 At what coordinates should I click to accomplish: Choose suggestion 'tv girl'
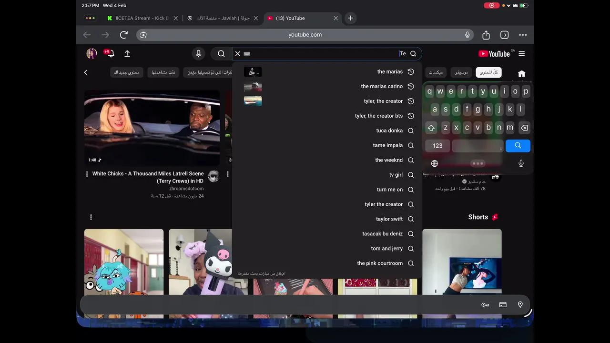pyautogui.click(x=326, y=175)
